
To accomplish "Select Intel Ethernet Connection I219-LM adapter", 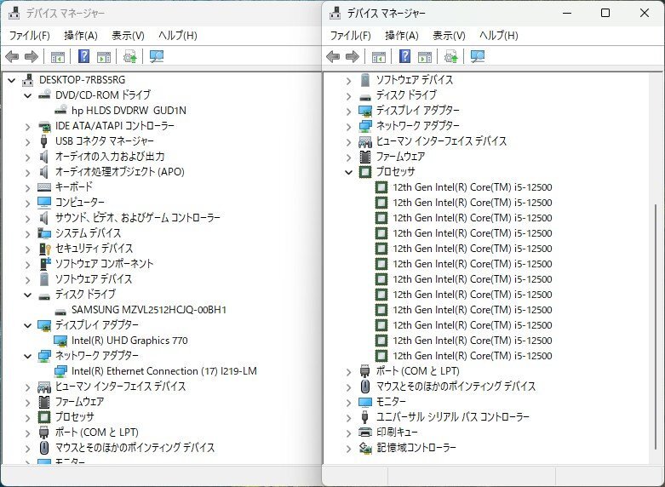I will tap(163, 371).
